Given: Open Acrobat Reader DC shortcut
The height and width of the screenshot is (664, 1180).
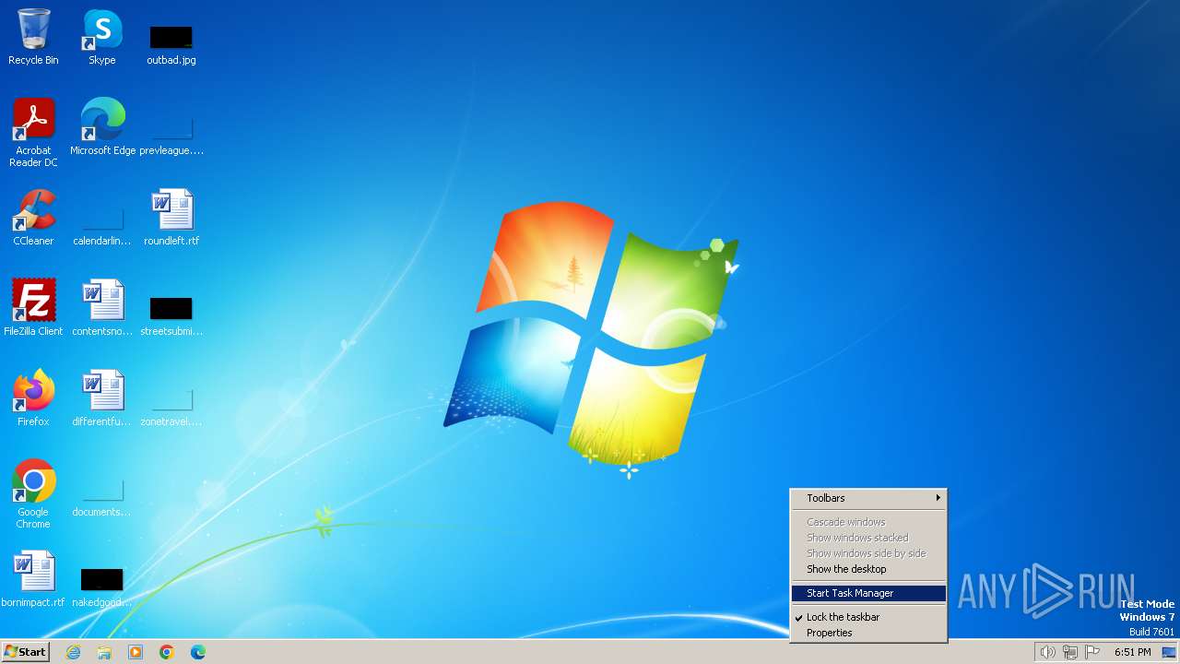Looking at the screenshot, I should (33, 133).
